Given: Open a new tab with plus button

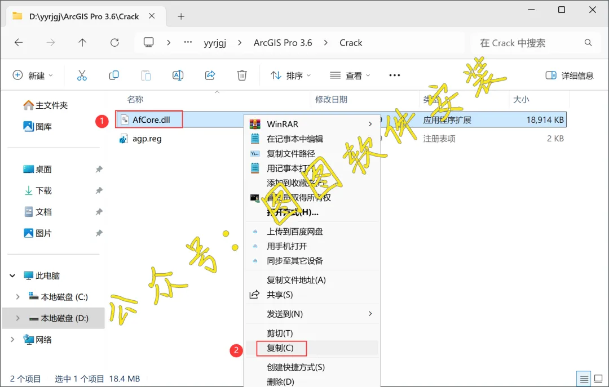Looking at the screenshot, I should click(x=181, y=16).
